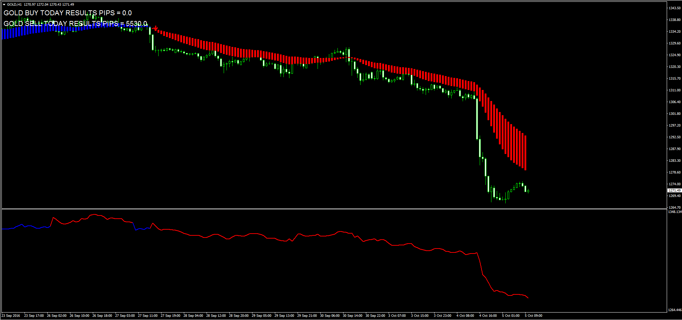Click indicator window top value 1348.134
682x320 pixels.
coord(675,212)
